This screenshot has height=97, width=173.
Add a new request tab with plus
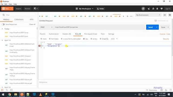127,16
